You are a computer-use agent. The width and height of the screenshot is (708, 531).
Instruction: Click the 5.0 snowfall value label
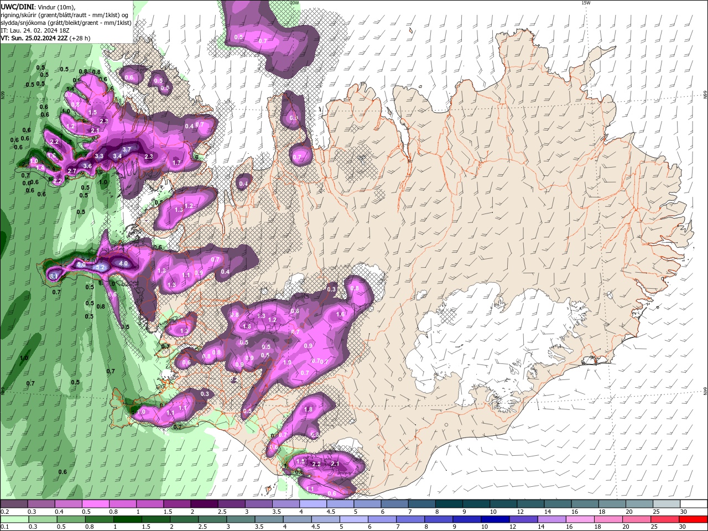pos(81,265)
